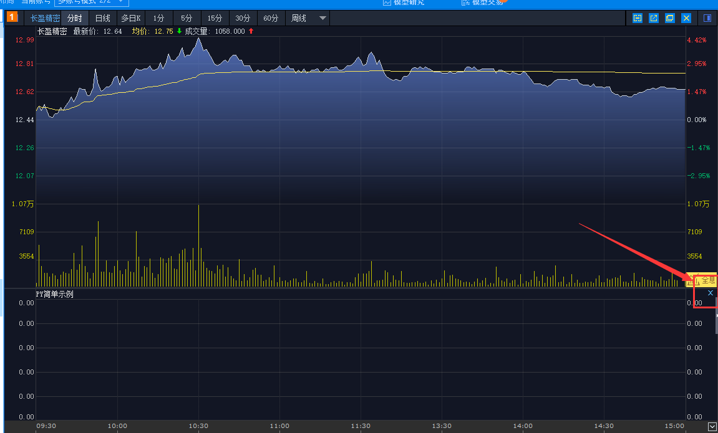Click the fit-width bracket icon in top-right toolbar
The width and height of the screenshot is (718, 433).
coord(638,18)
